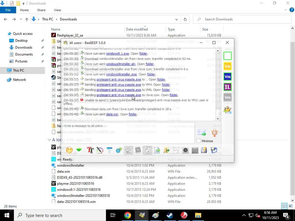
Task: Click the code snippet </> icon
Action: [176, 150]
